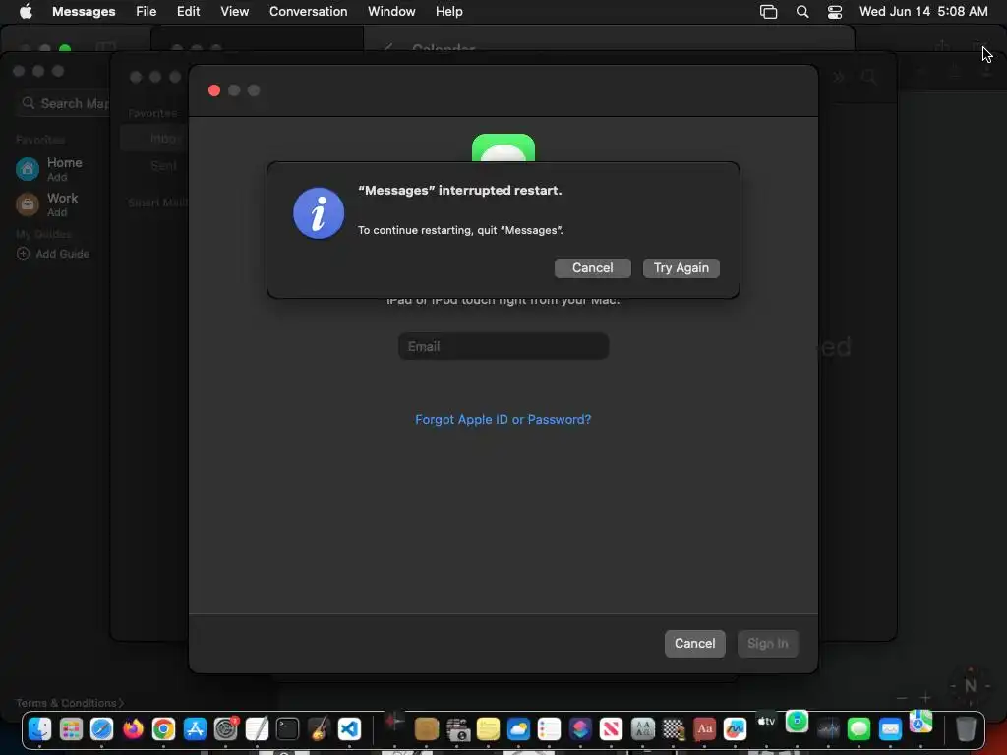Click the Search Maps field in Maps window

coord(63,103)
